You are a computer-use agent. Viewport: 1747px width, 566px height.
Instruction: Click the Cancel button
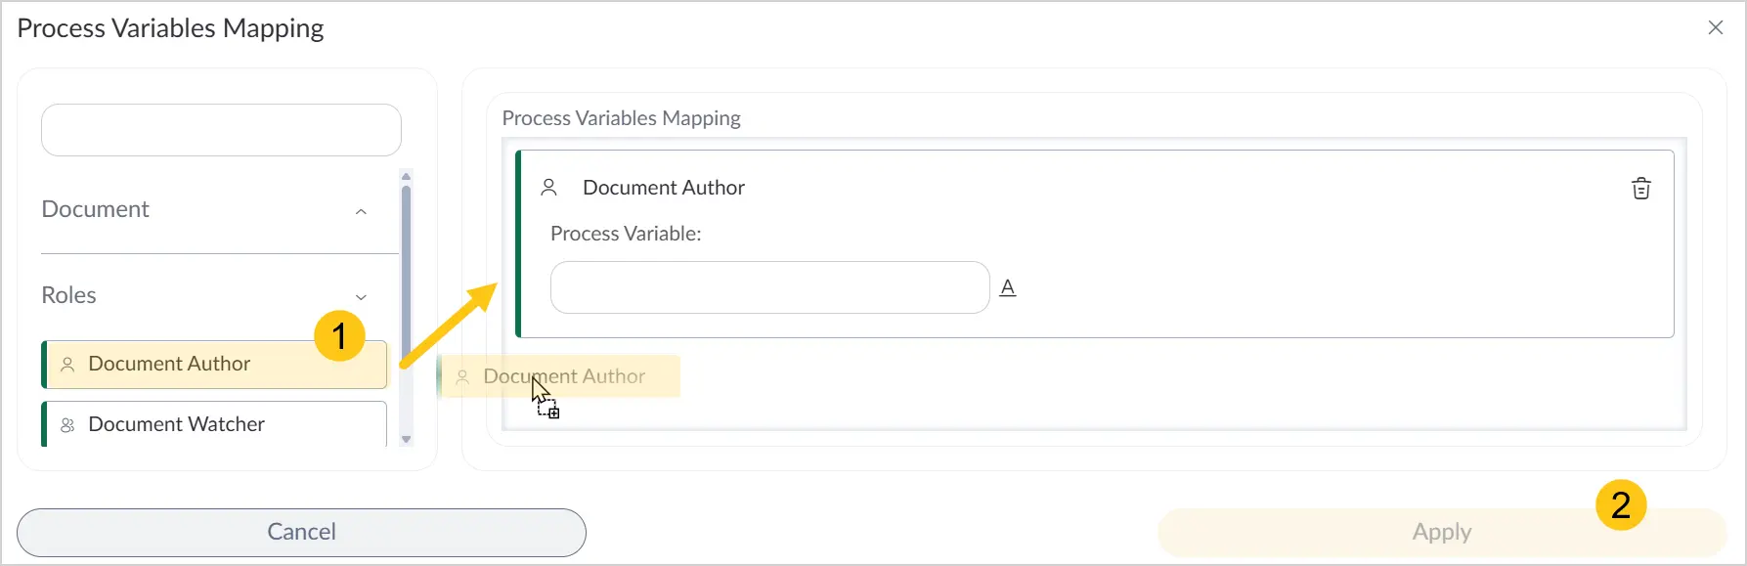[x=301, y=532]
